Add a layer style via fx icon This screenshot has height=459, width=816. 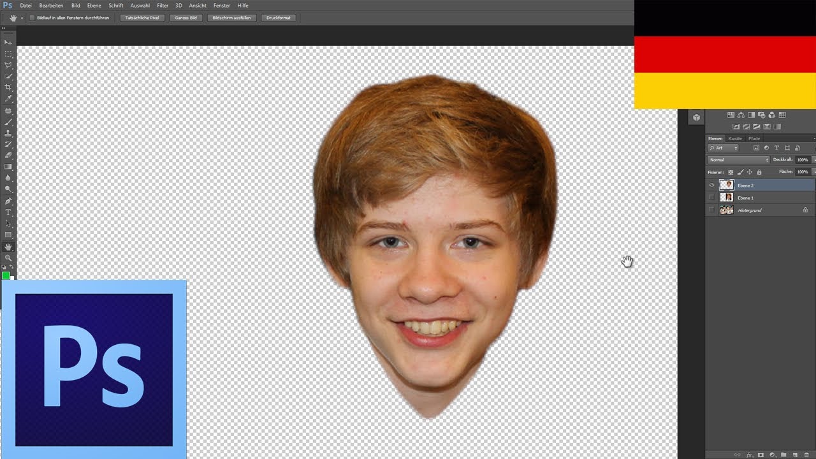pyautogui.click(x=750, y=455)
